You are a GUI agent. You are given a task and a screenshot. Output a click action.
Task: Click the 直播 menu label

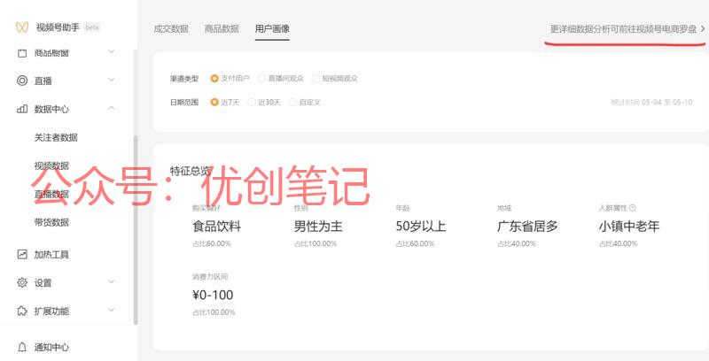point(43,81)
